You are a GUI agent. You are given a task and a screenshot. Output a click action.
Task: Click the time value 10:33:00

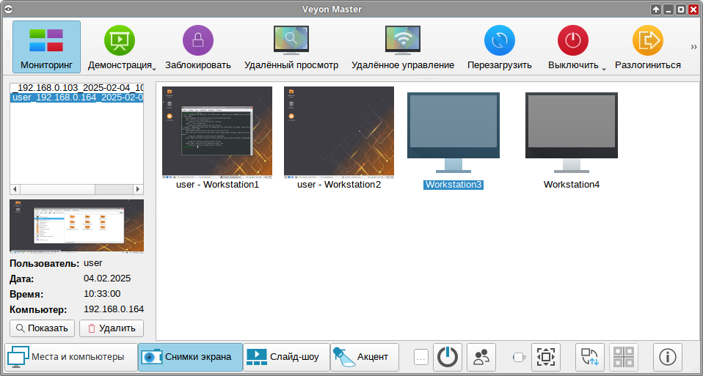pyautogui.click(x=102, y=294)
